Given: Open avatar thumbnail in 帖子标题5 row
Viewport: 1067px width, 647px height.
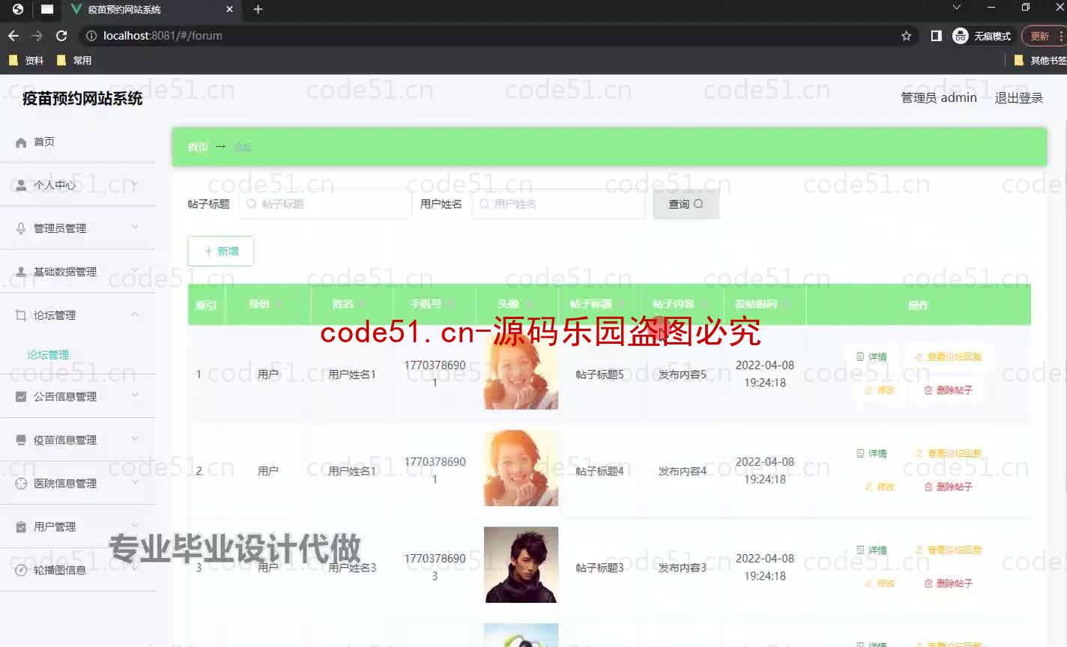Looking at the screenshot, I should pyautogui.click(x=521, y=372).
